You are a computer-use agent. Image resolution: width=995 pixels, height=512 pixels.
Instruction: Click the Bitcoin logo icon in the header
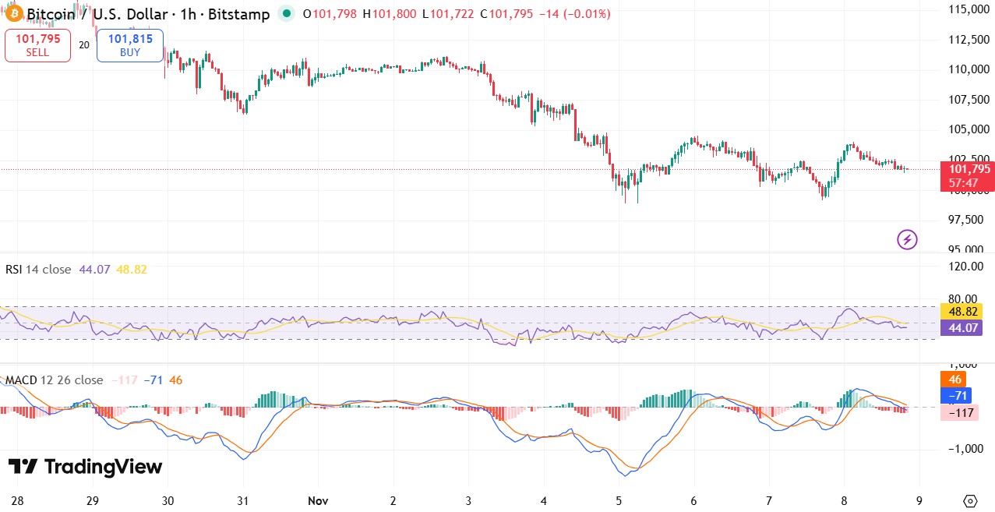15,13
